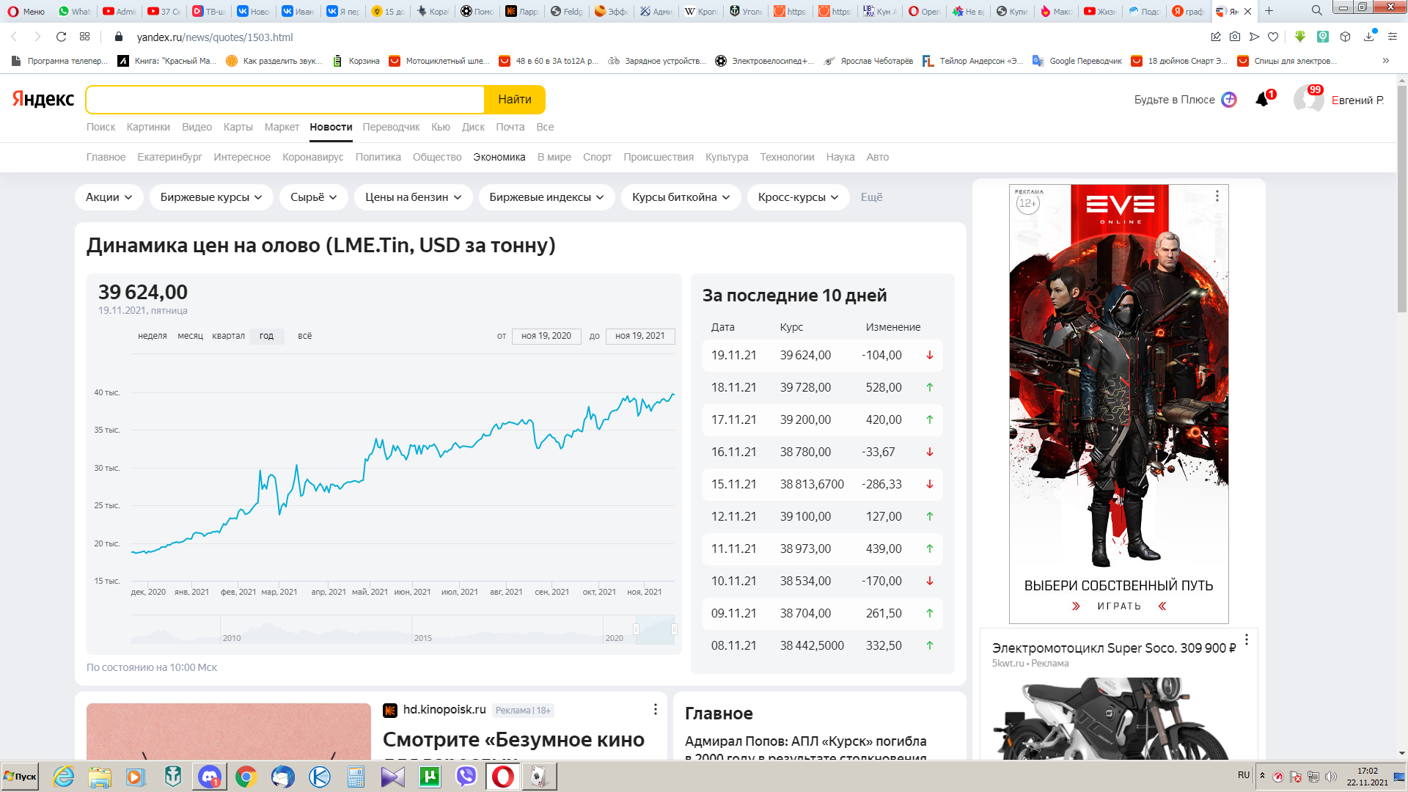Expand the 'Акции' dropdown
The height and width of the screenshot is (792, 1408).
109,197
